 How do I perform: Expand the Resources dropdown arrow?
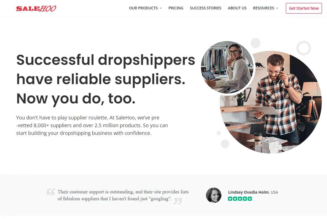tap(277, 8)
